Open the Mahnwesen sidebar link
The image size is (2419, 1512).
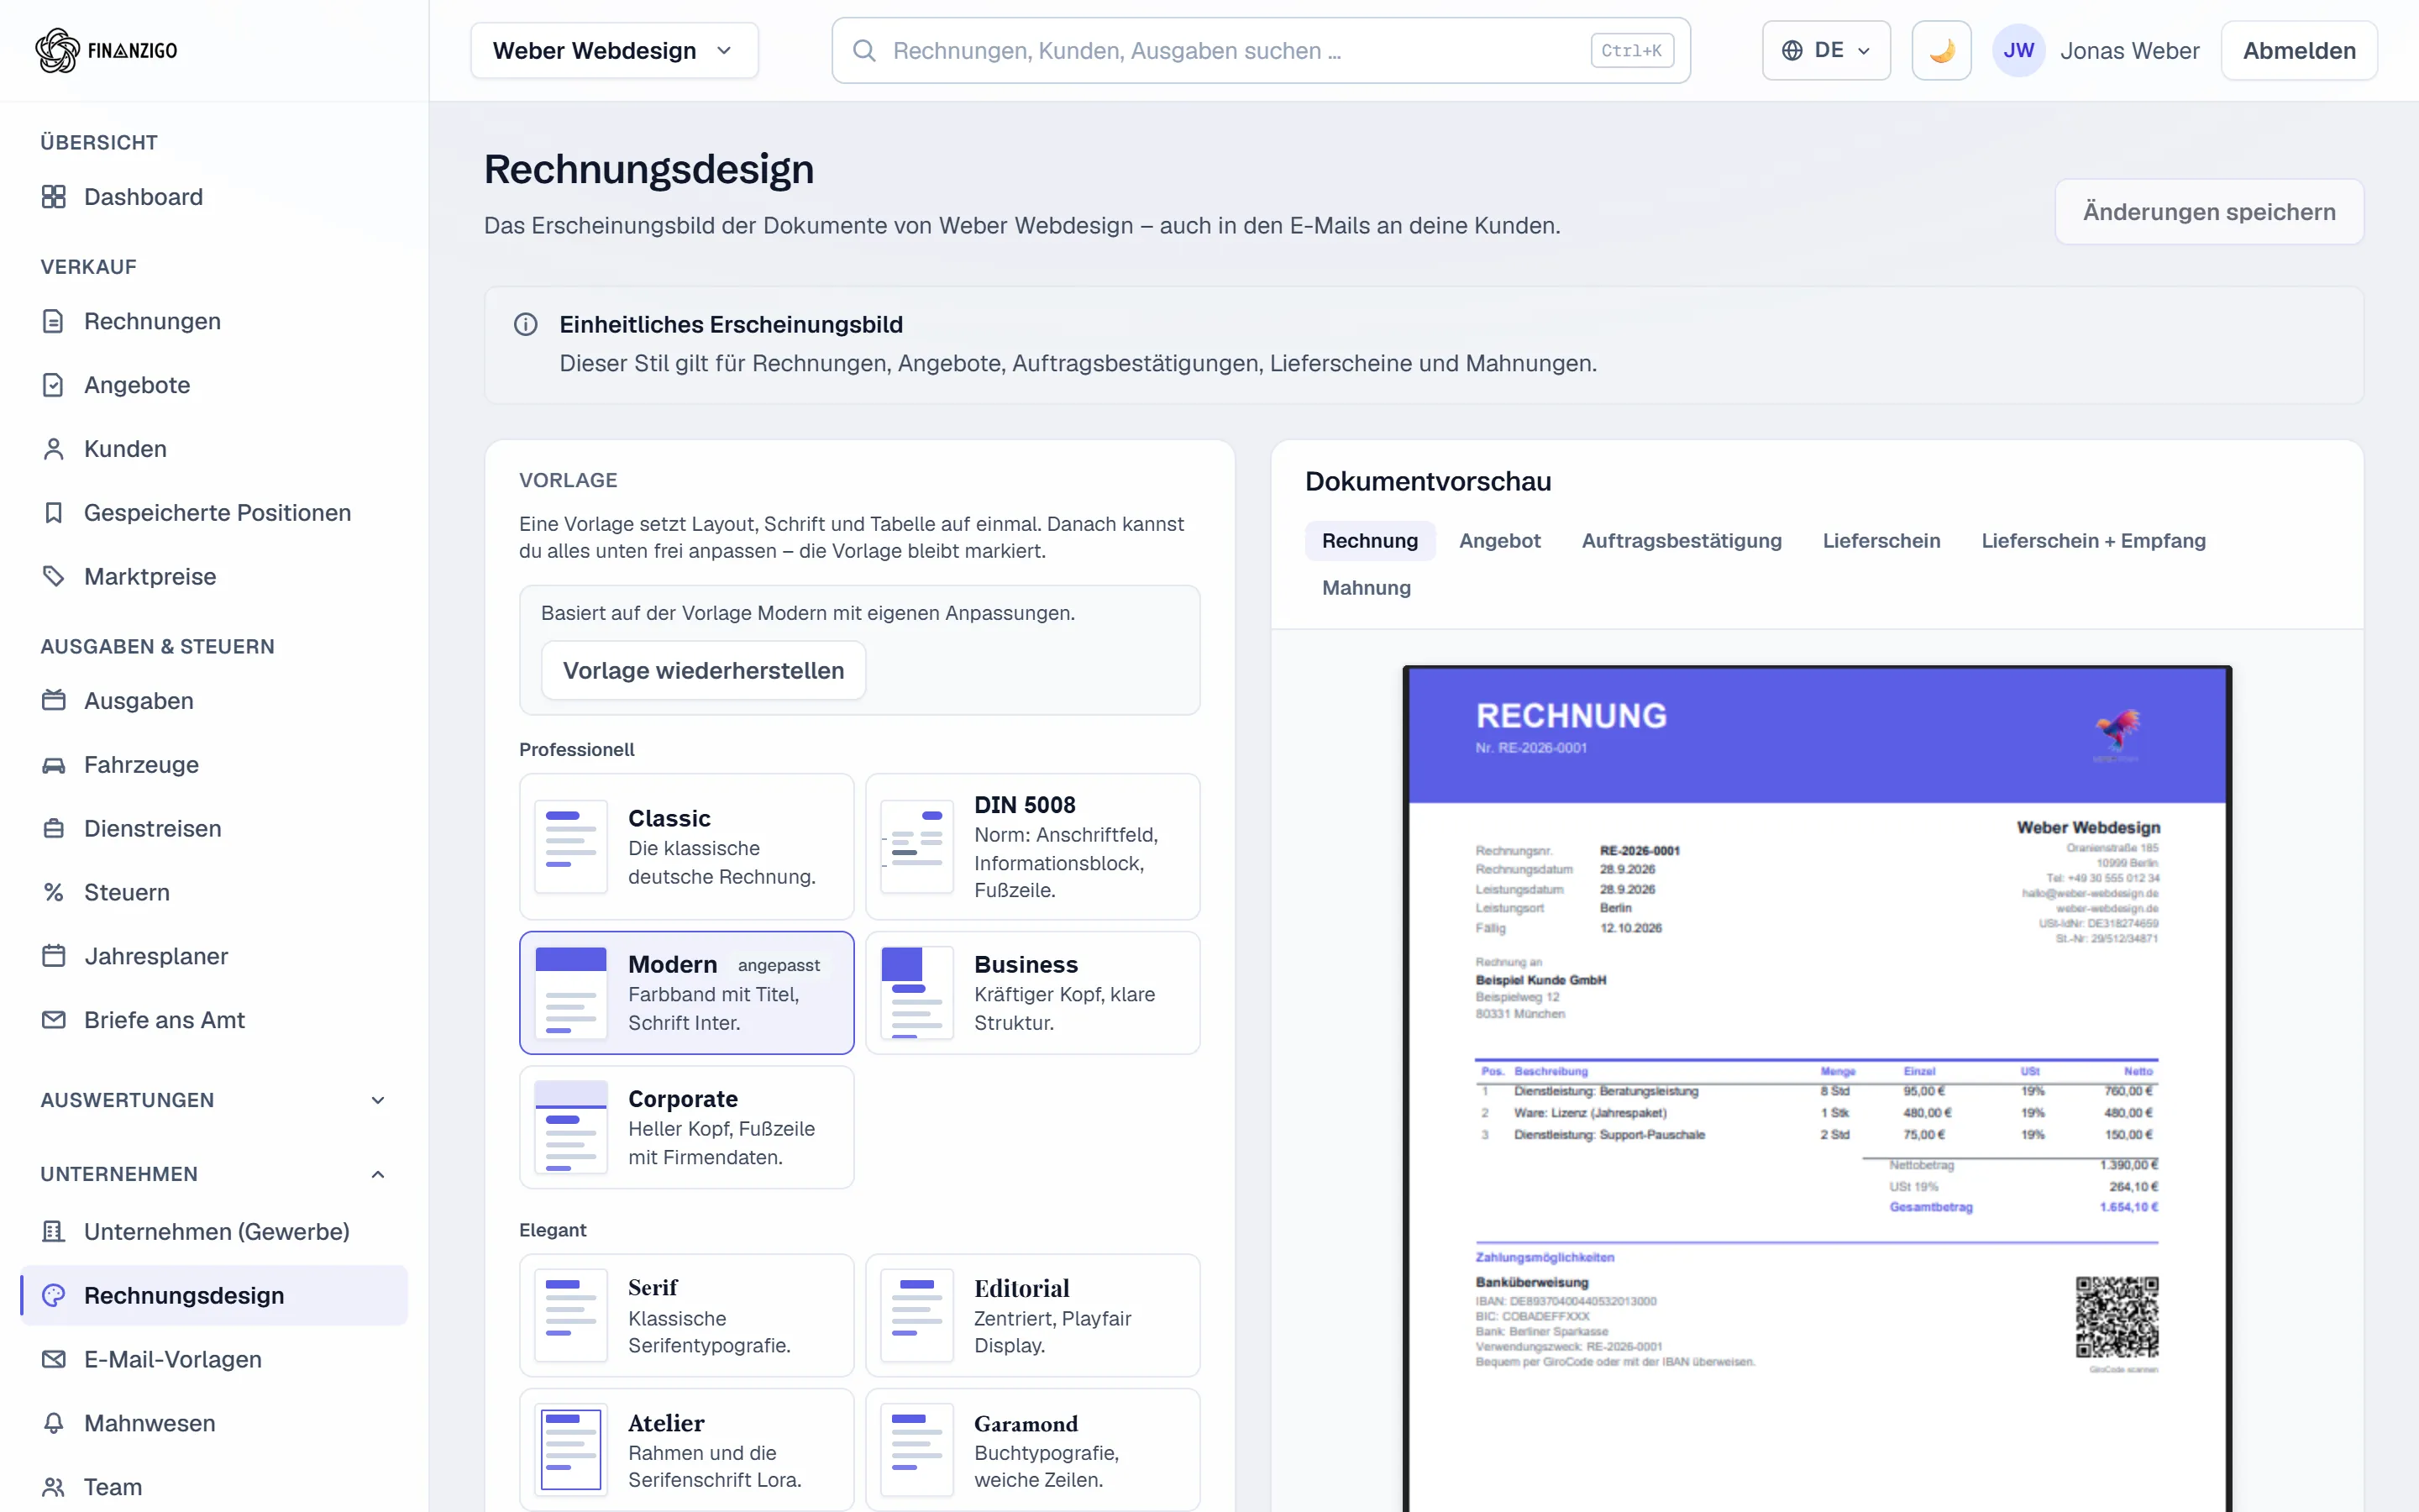coord(213,1424)
